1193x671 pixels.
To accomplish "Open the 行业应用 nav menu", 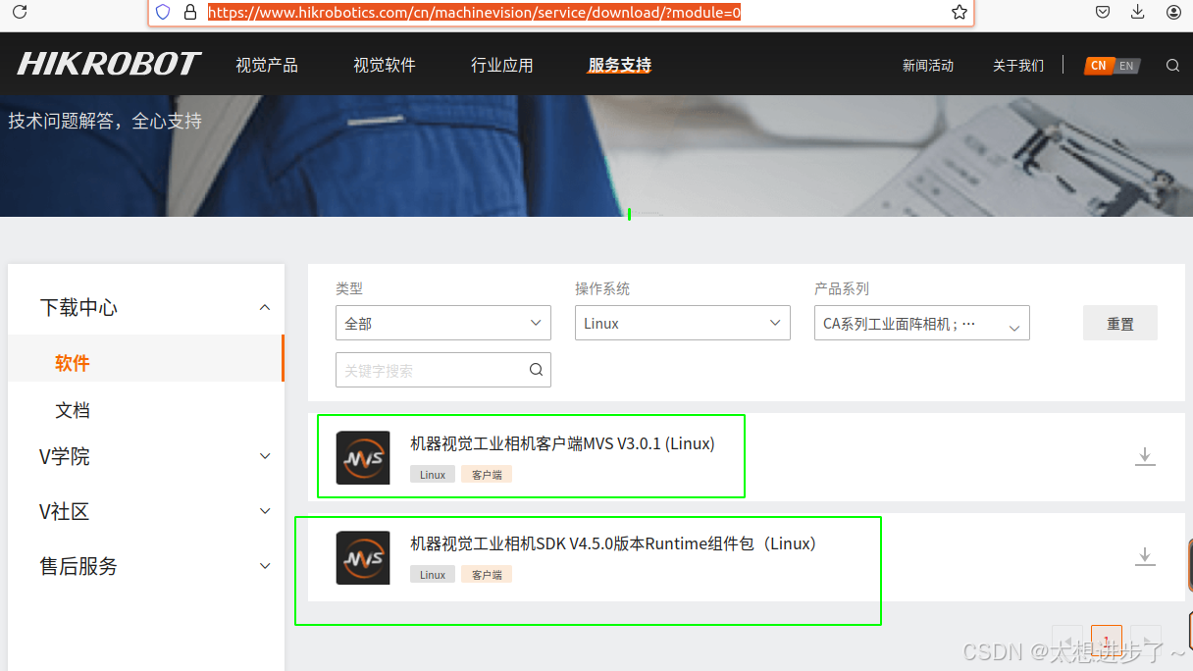I will pos(502,66).
